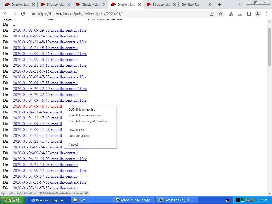Screen dimensions: 272x204
Task: Open 2020-01-02-09-43-41-mozilla-central-l10n/ folder link
Action: (50, 54)
